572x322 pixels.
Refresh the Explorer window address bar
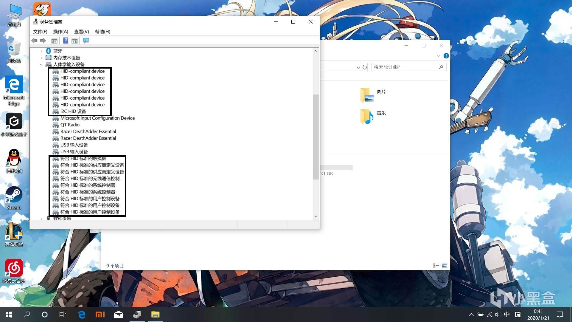(x=365, y=67)
